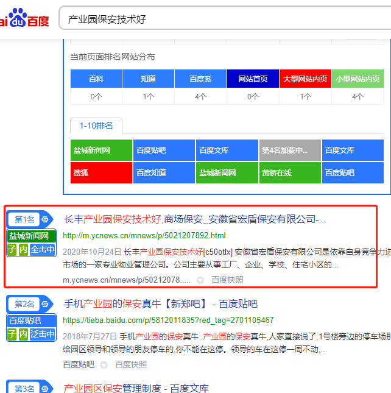Select the 1-10排名 tab
391x393 pixels.
[x=96, y=126]
